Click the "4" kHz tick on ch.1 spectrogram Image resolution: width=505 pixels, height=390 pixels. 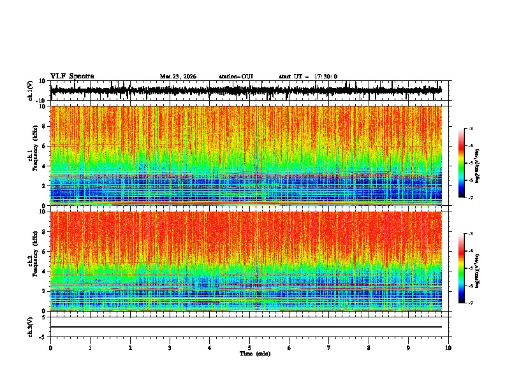pos(44,166)
